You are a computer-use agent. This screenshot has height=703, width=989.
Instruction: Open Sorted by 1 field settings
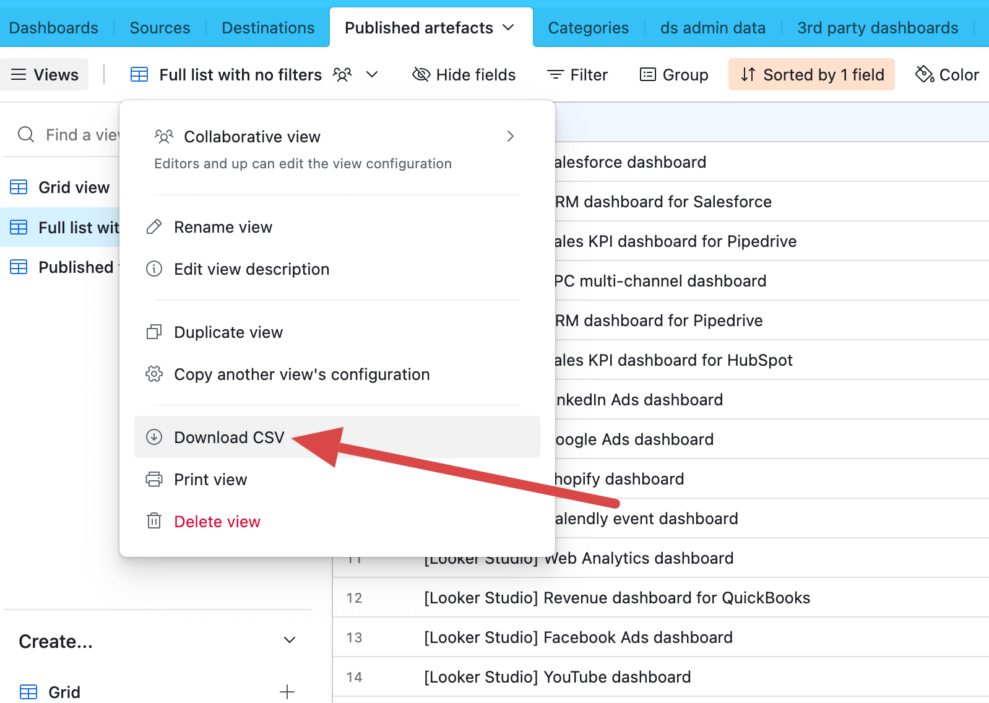point(811,75)
